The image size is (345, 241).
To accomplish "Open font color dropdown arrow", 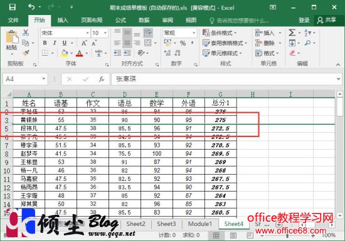I will (87, 53).
